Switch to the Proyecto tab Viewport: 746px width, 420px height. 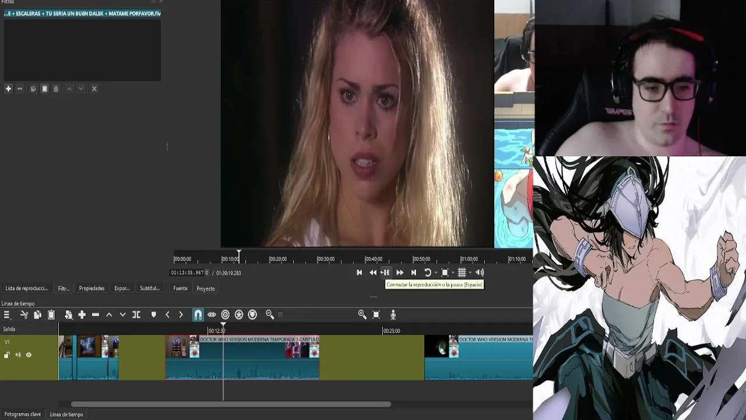206,289
